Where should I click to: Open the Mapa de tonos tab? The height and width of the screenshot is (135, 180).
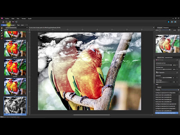[x=160, y=57]
